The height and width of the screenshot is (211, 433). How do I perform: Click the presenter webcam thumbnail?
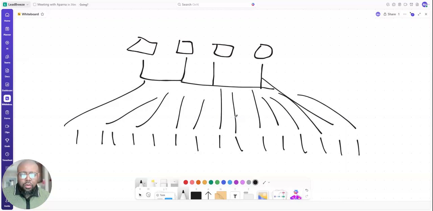(x=27, y=184)
